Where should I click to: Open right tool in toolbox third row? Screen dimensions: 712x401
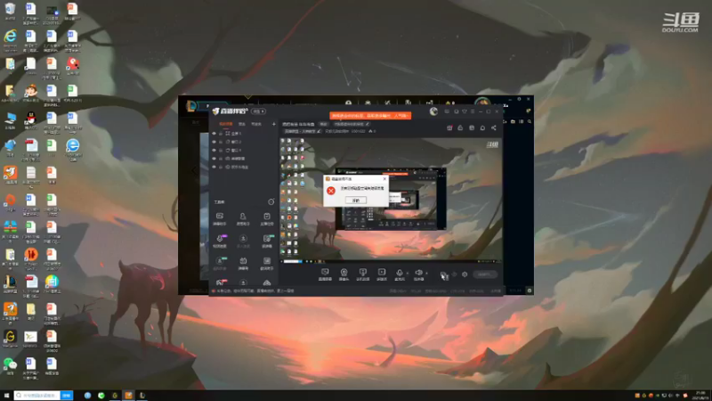[x=267, y=263]
